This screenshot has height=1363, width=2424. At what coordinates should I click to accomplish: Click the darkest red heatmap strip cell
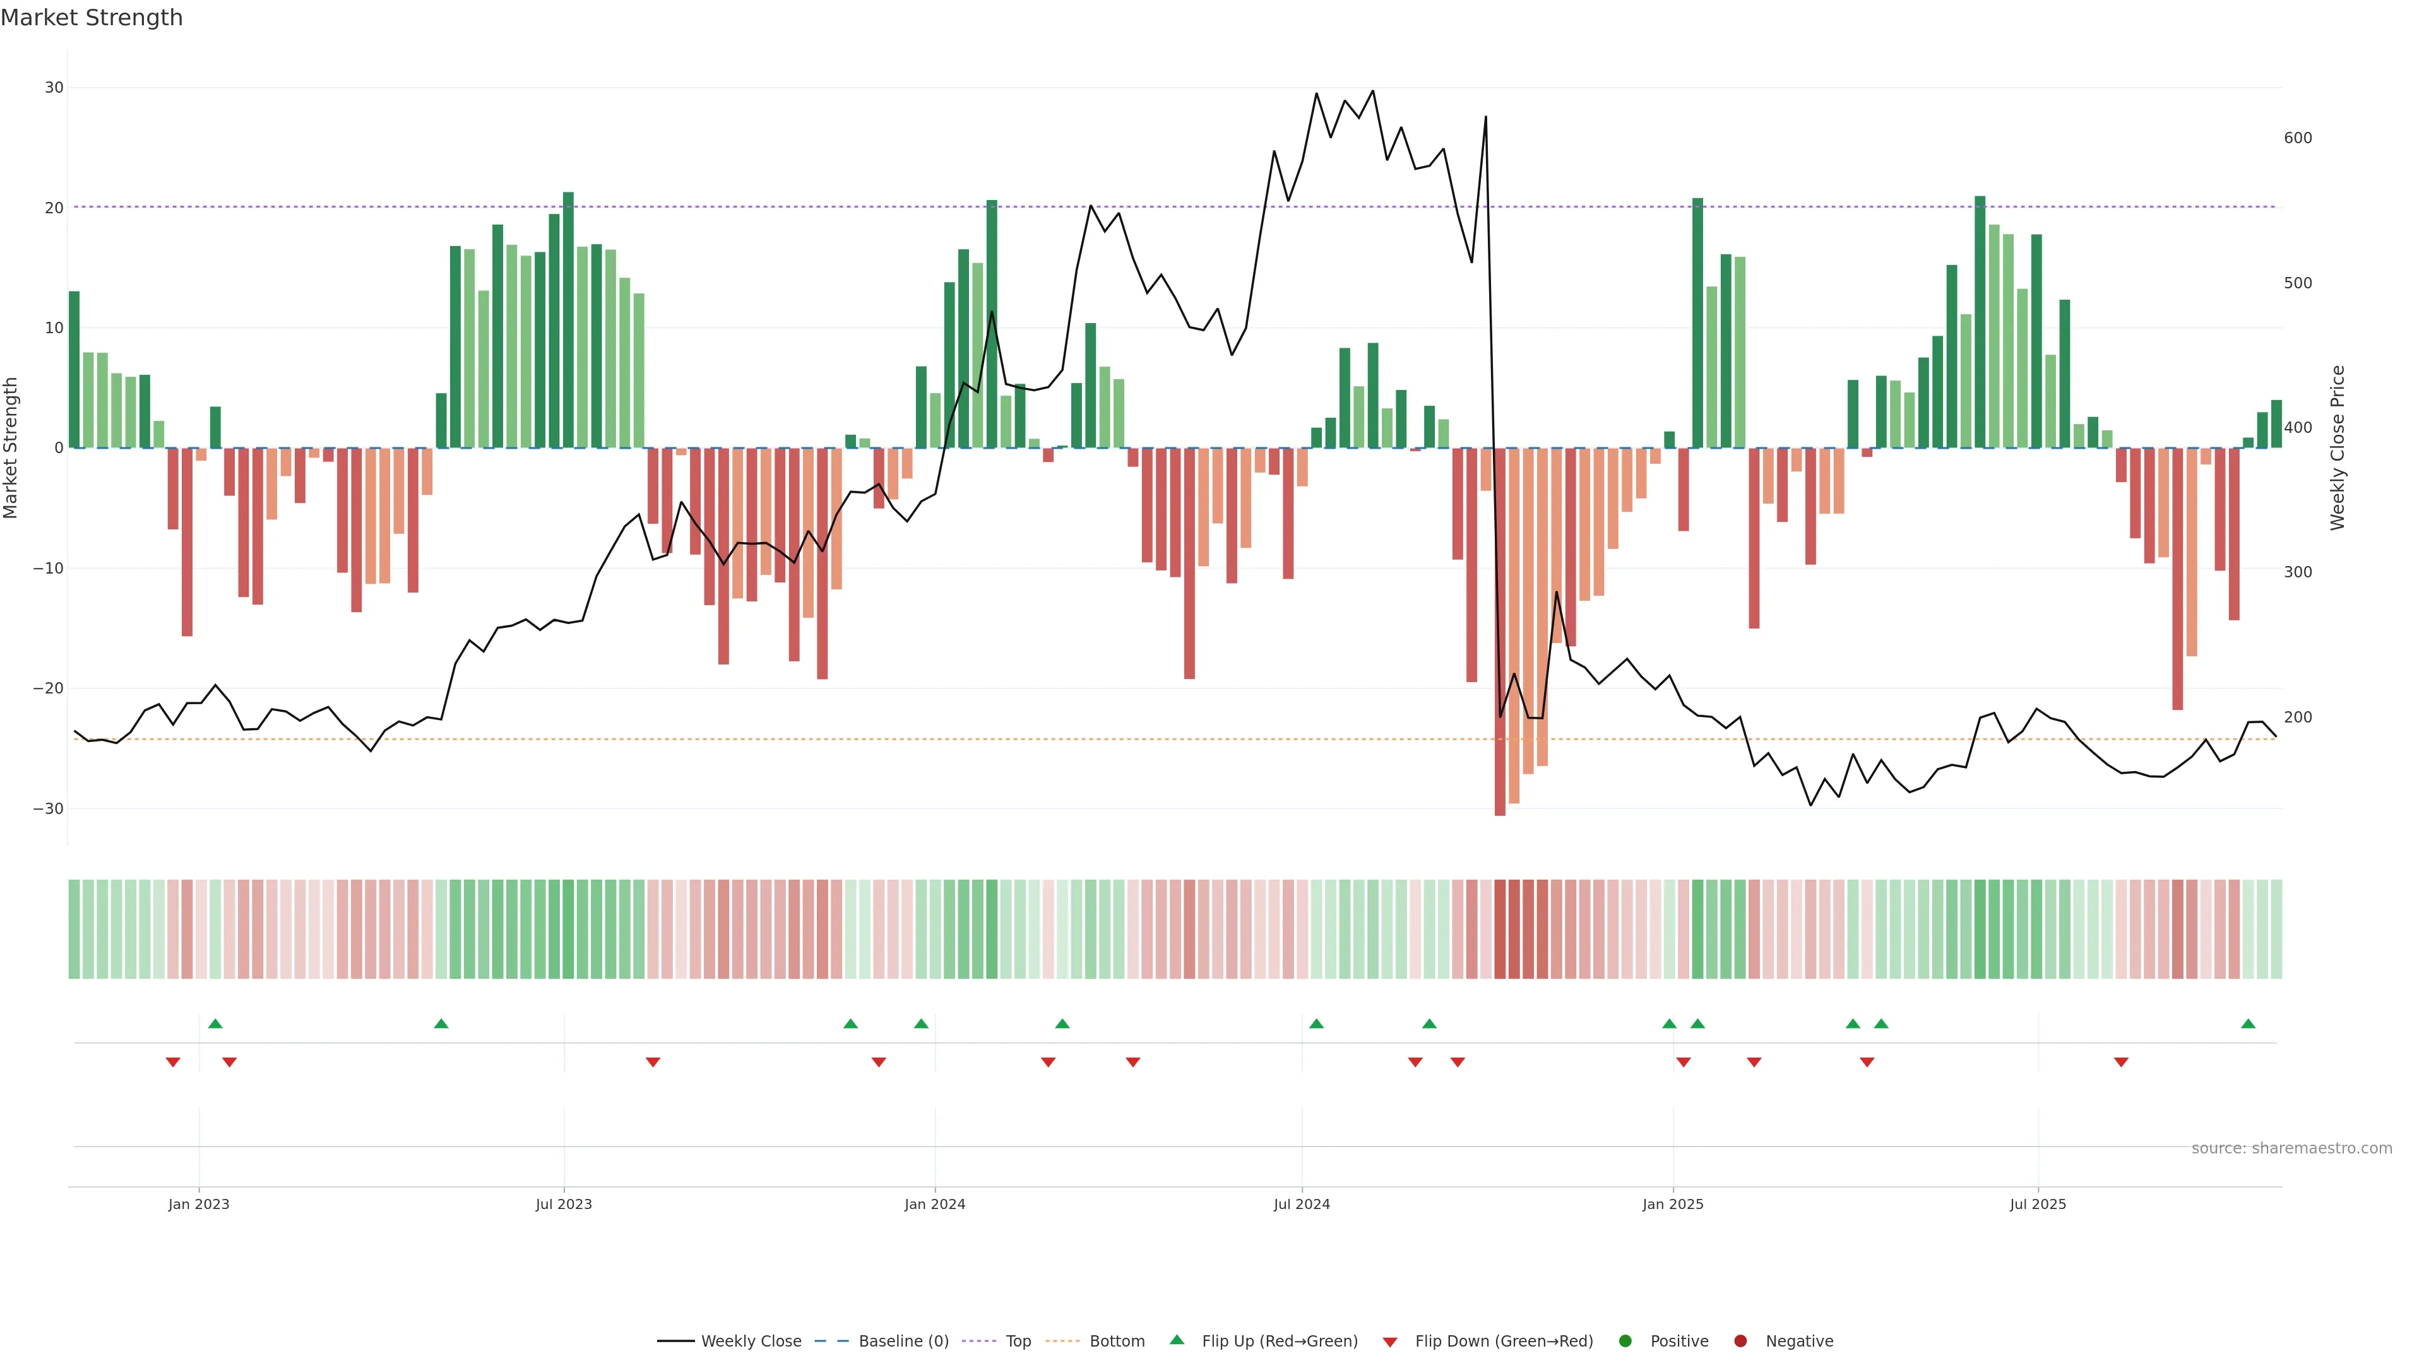click(1500, 929)
